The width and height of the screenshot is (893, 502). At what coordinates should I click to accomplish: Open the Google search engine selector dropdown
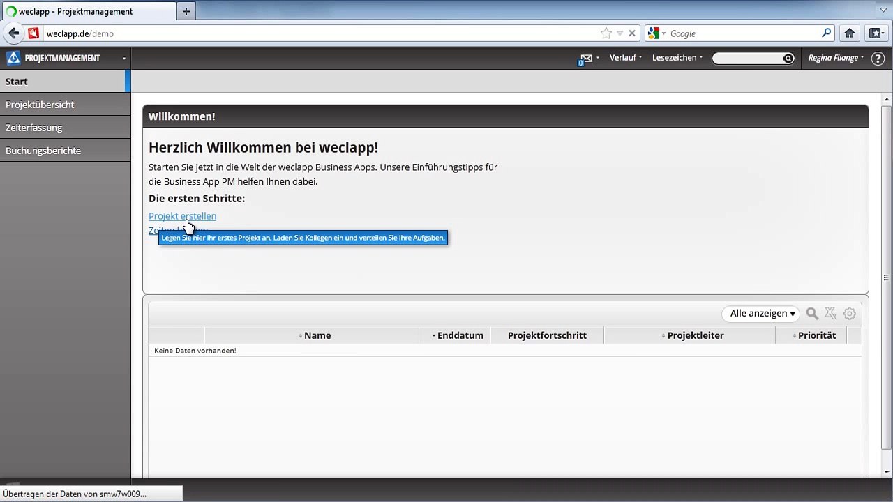[x=656, y=33]
